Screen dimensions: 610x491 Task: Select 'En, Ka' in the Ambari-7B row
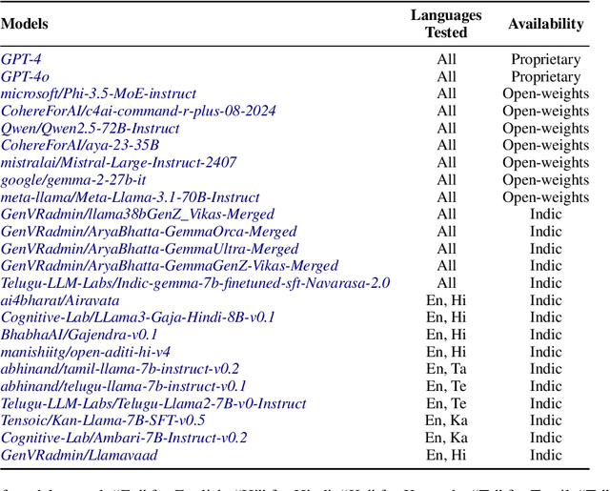[x=446, y=438]
